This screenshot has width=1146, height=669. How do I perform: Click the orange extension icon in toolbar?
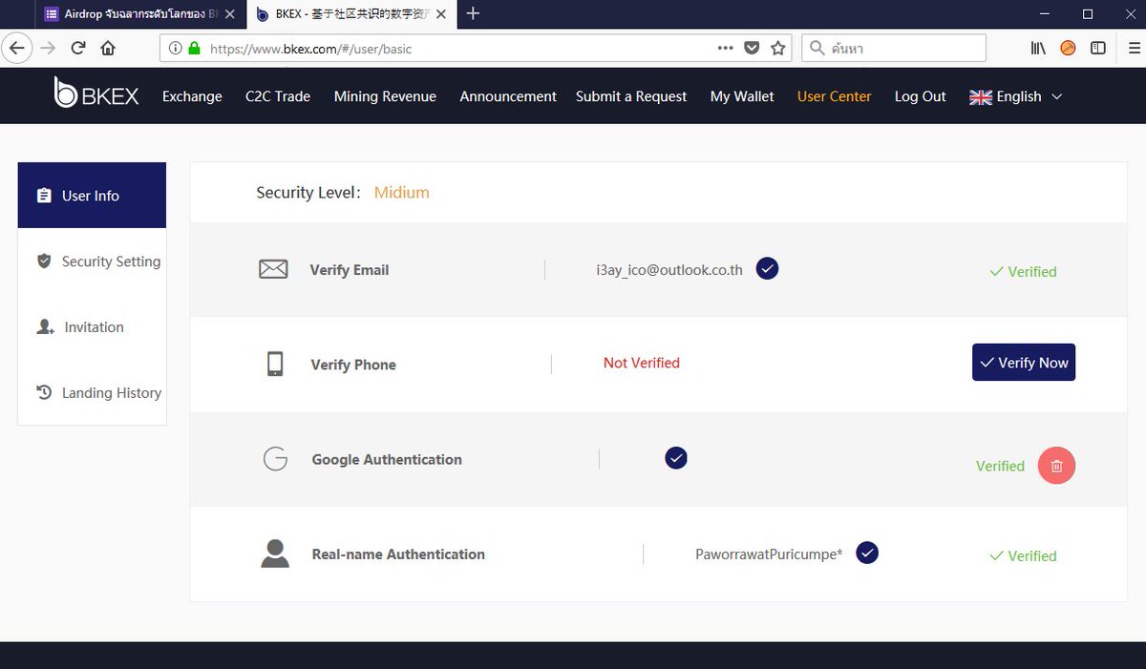point(1068,48)
